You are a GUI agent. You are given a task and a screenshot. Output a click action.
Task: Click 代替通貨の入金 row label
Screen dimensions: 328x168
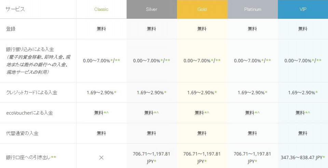[x=22, y=133]
